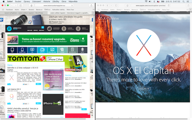Screen dimensions: 192x120
Task: Open Spotlight search in menu bar
Action: tap(184, 1)
